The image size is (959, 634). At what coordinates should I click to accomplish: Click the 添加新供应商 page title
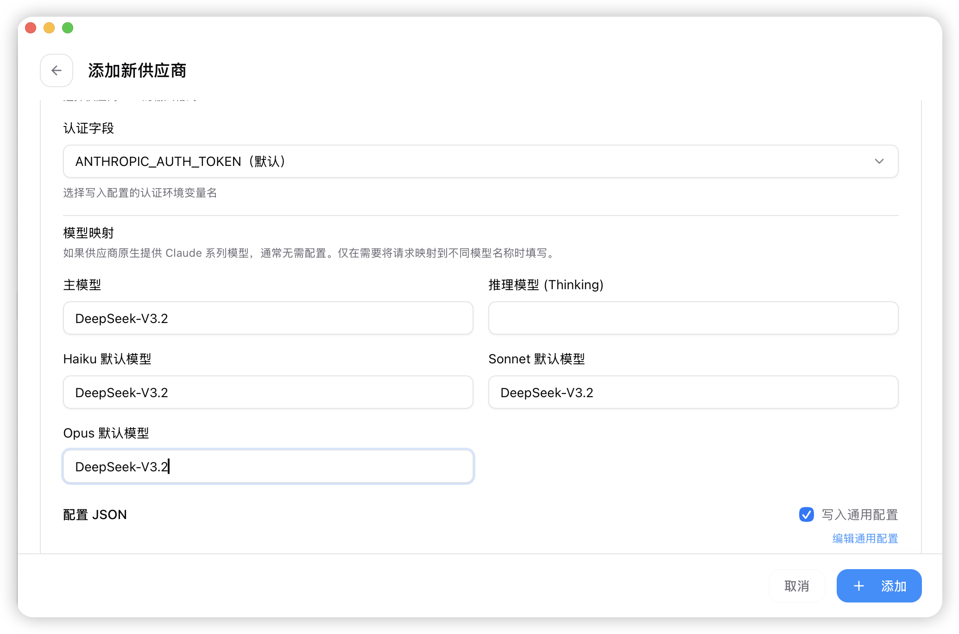point(137,70)
